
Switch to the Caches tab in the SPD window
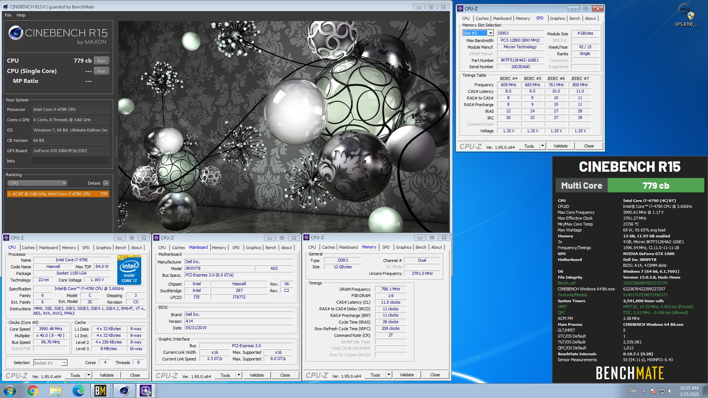tap(482, 18)
